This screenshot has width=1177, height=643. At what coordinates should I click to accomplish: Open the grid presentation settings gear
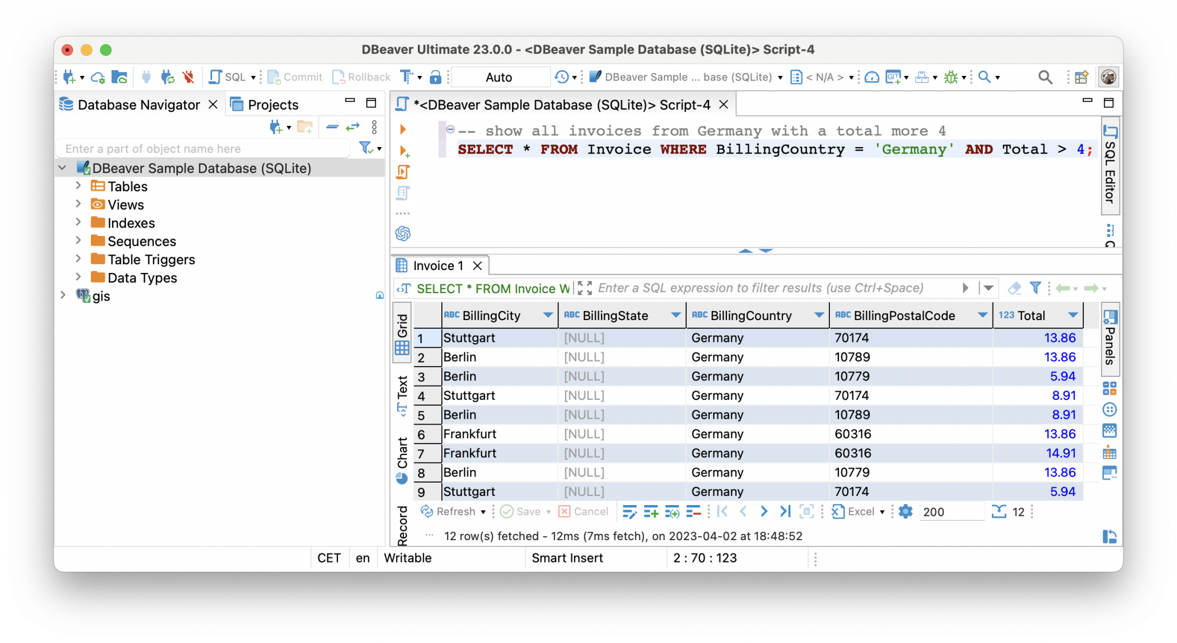(x=905, y=511)
